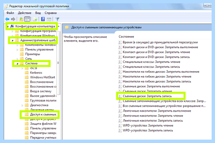Toggle the action pane toolbar icon

pyautogui.click(x=49, y=19)
